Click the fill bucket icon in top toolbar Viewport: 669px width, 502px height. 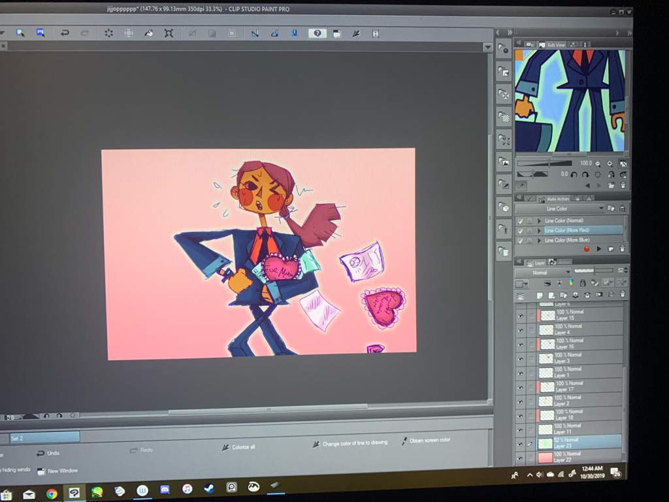(148, 33)
